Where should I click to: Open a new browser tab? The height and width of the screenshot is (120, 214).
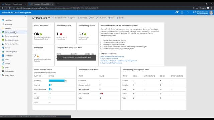click(x=57, y=4)
